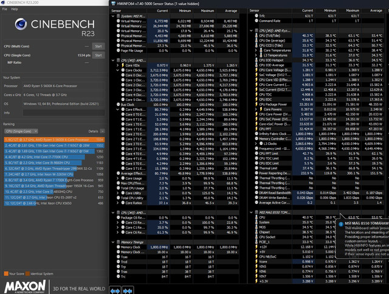Expand the Core Powers row
The image size is (389, 294).
coord(256,110)
